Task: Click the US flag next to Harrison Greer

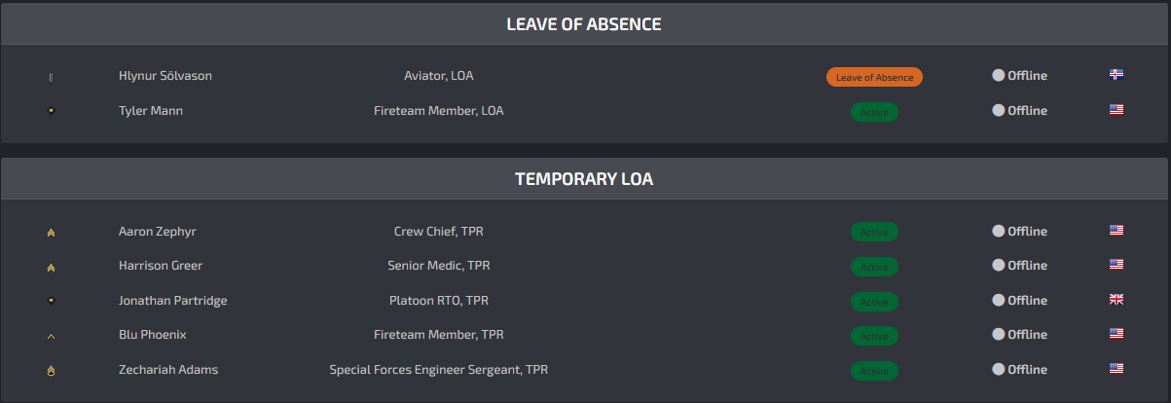Action: [1116, 264]
